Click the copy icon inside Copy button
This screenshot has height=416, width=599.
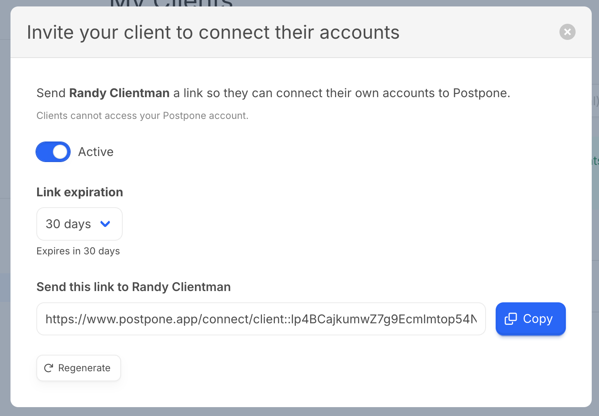511,319
